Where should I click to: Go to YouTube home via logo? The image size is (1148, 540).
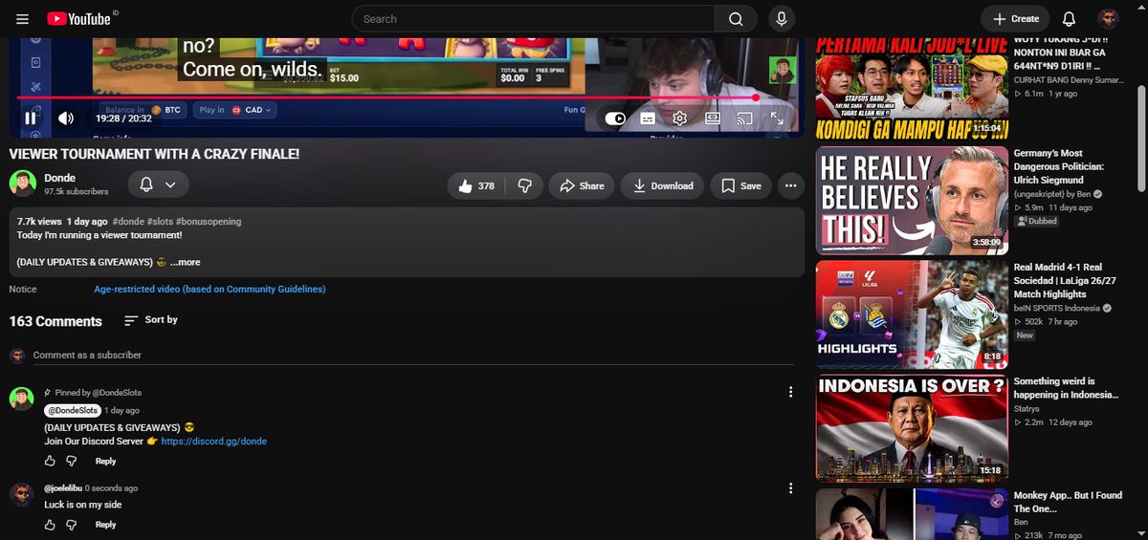coord(81,19)
